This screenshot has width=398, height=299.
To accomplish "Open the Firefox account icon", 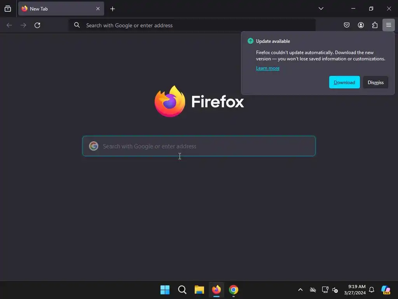I will tap(361, 25).
